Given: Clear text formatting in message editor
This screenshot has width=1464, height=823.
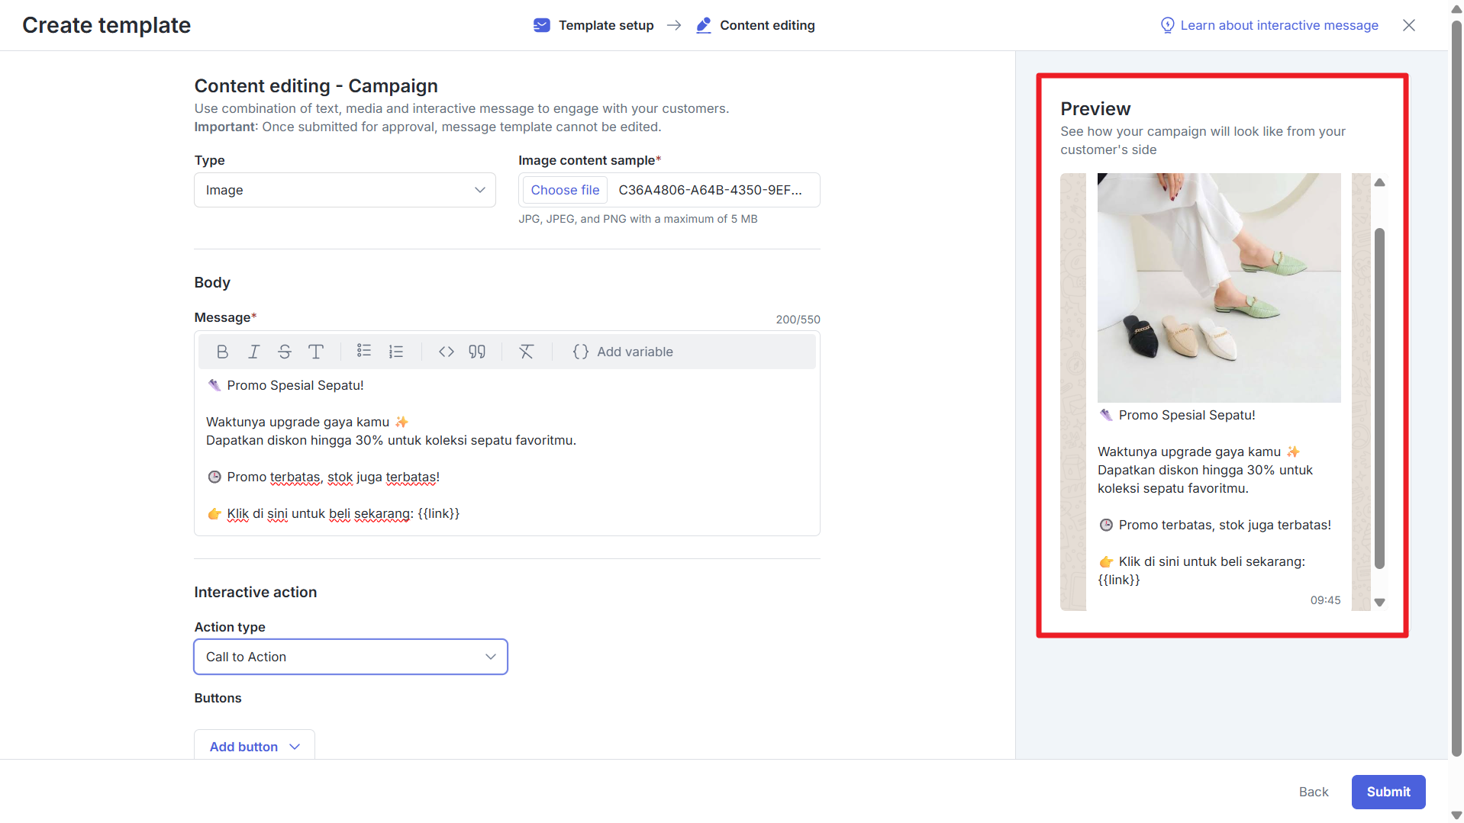Looking at the screenshot, I should pos(527,352).
